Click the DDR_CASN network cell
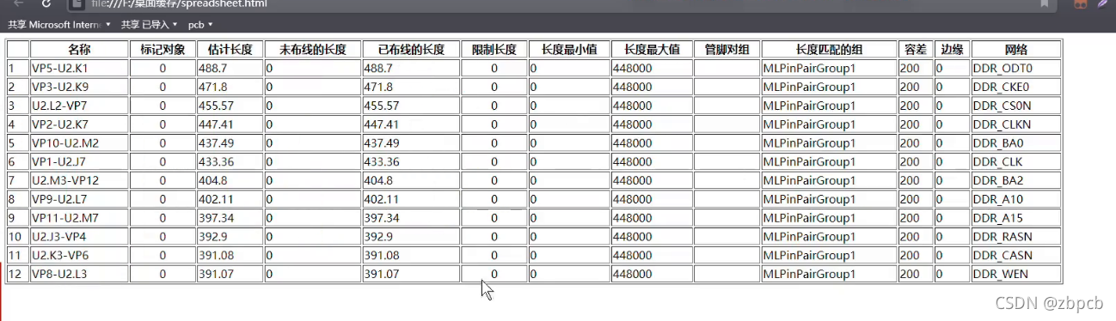 click(1015, 255)
